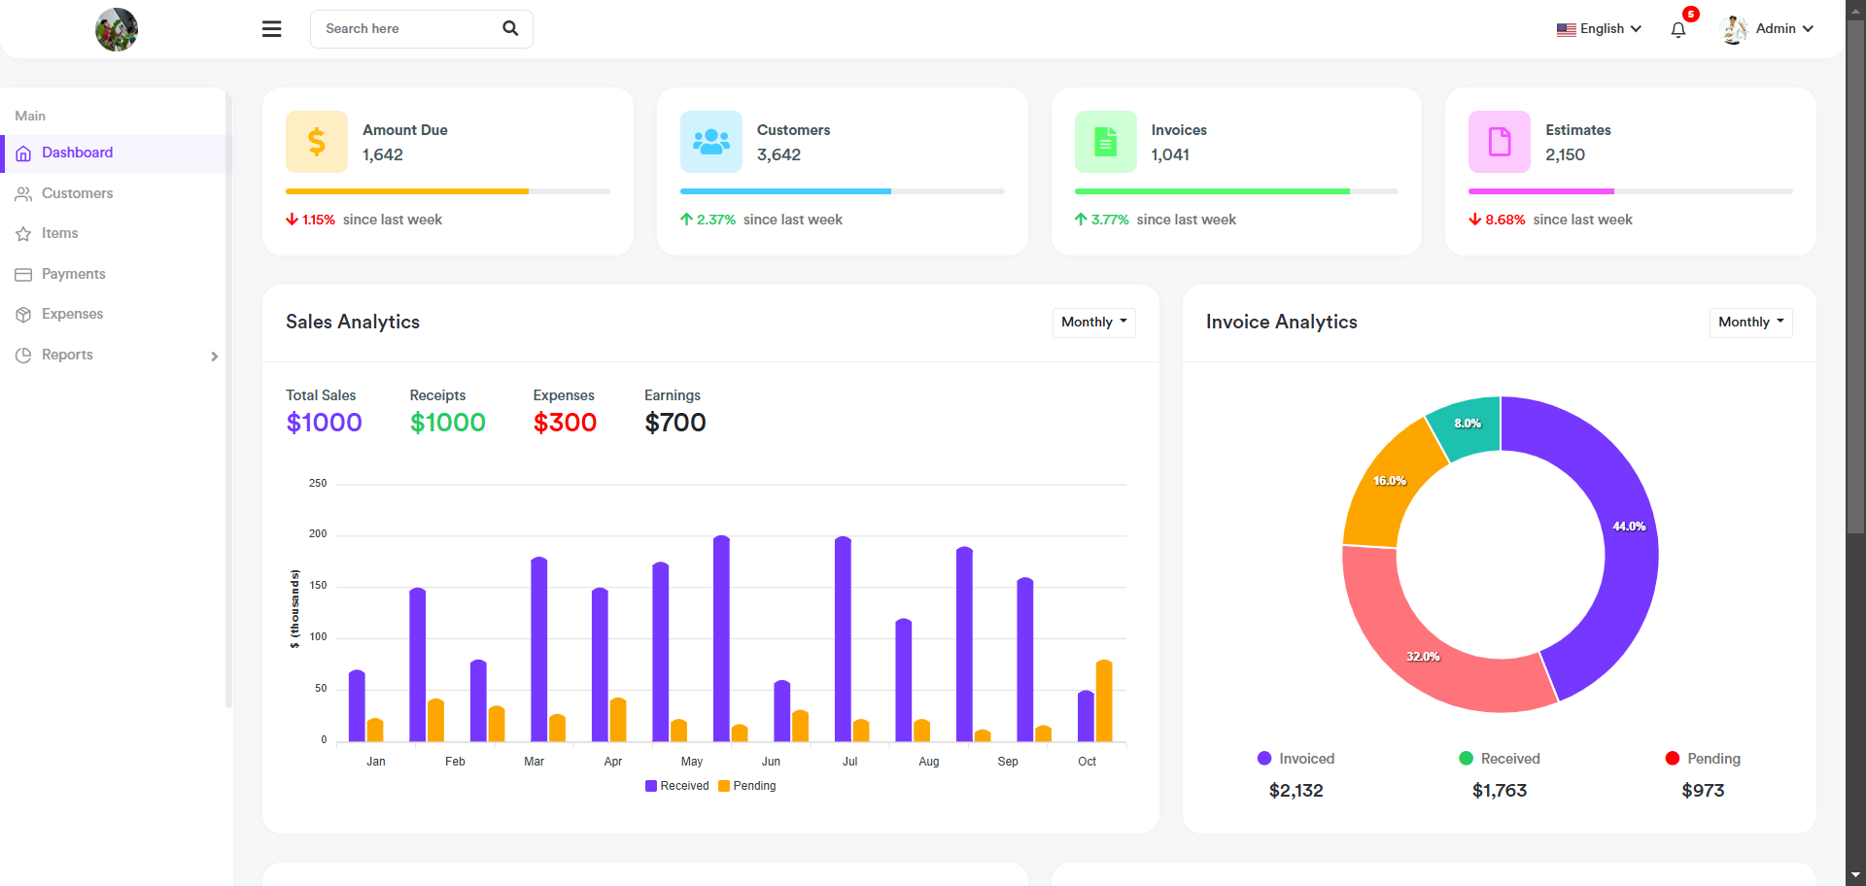1866x886 pixels.
Task: Click the Invoices document icon
Action: pyautogui.click(x=1105, y=141)
